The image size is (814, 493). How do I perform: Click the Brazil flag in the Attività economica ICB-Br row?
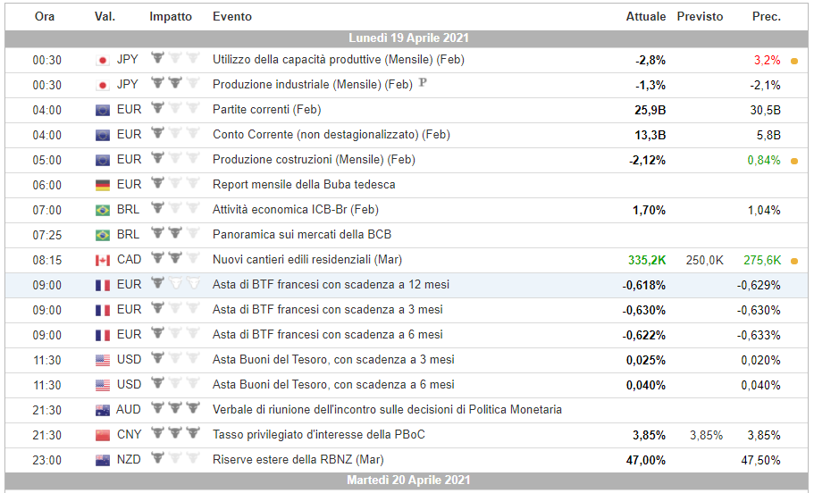click(102, 210)
